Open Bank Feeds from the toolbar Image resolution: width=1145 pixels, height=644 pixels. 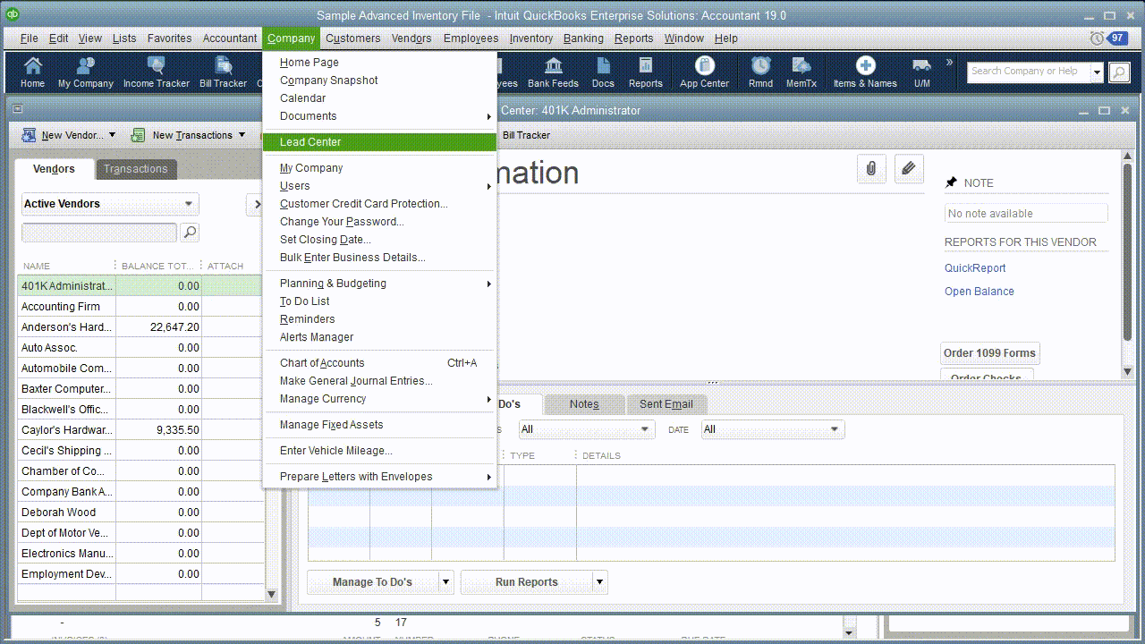tap(553, 72)
